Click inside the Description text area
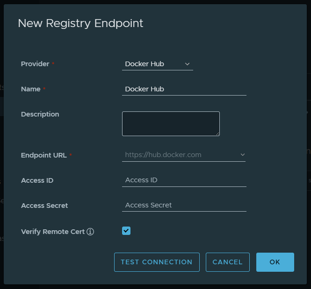 171,124
